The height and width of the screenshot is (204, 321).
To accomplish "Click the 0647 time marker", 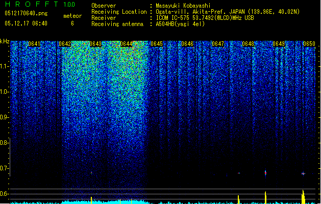I will point(218,44).
